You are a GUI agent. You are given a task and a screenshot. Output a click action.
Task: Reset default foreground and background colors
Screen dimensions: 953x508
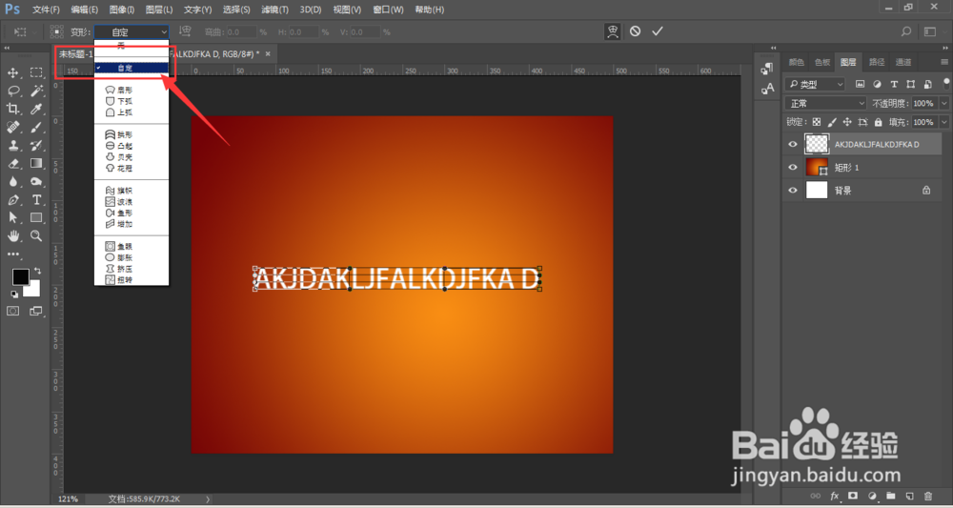point(13,295)
